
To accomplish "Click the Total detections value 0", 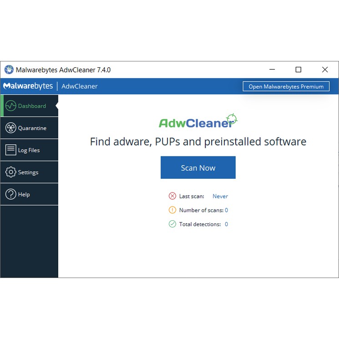I will coord(226,224).
